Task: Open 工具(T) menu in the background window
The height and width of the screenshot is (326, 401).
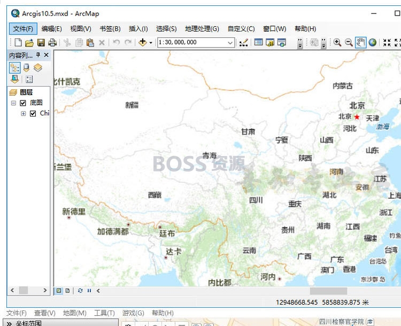Action: click(104, 313)
